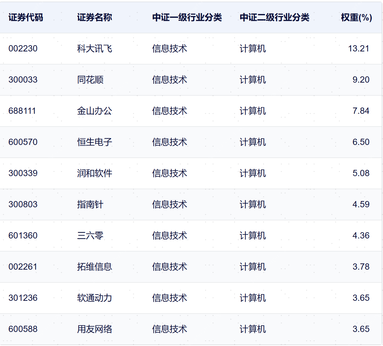
Task: Click weight value 7.84
Action: coord(361,111)
